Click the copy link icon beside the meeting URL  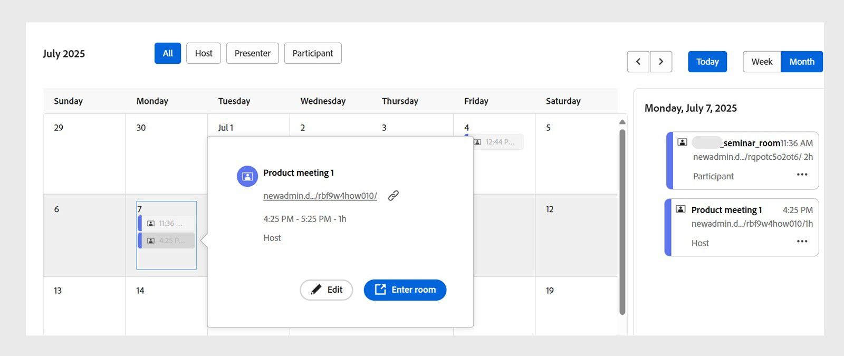392,195
